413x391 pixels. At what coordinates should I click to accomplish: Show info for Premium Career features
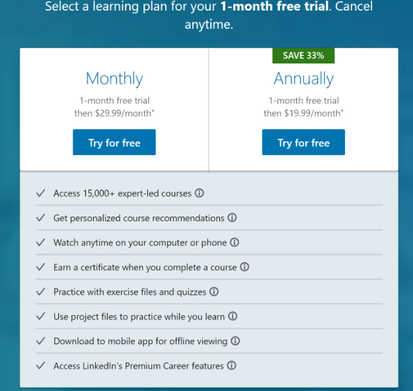coord(231,365)
